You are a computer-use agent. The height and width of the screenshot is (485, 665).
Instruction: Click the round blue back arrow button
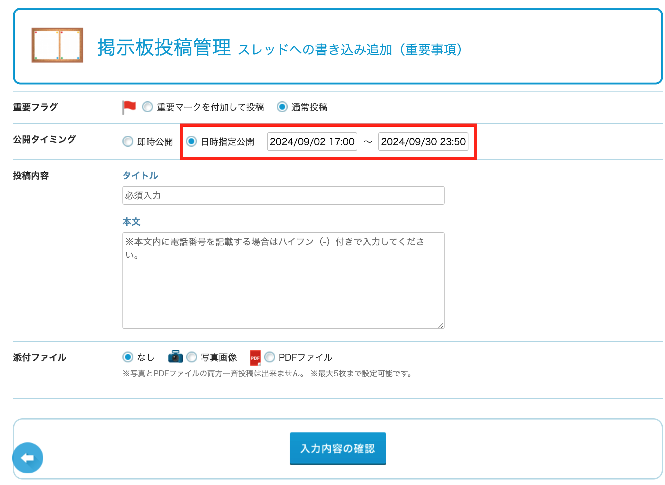28,458
